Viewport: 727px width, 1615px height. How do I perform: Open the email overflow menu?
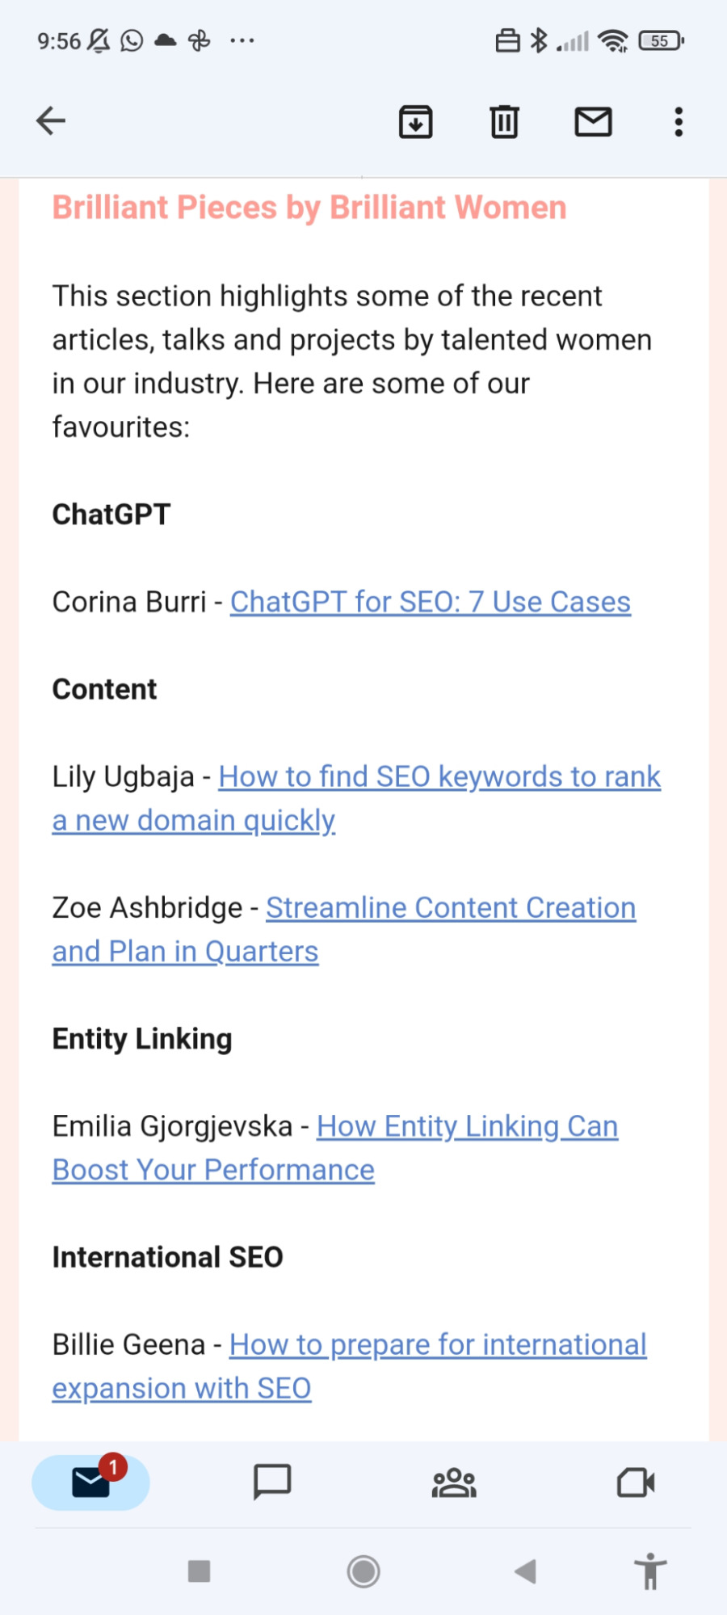pyautogui.click(x=677, y=122)
